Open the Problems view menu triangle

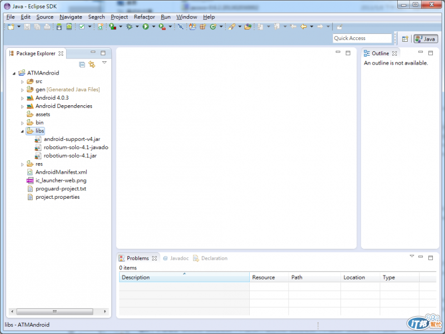412,256
